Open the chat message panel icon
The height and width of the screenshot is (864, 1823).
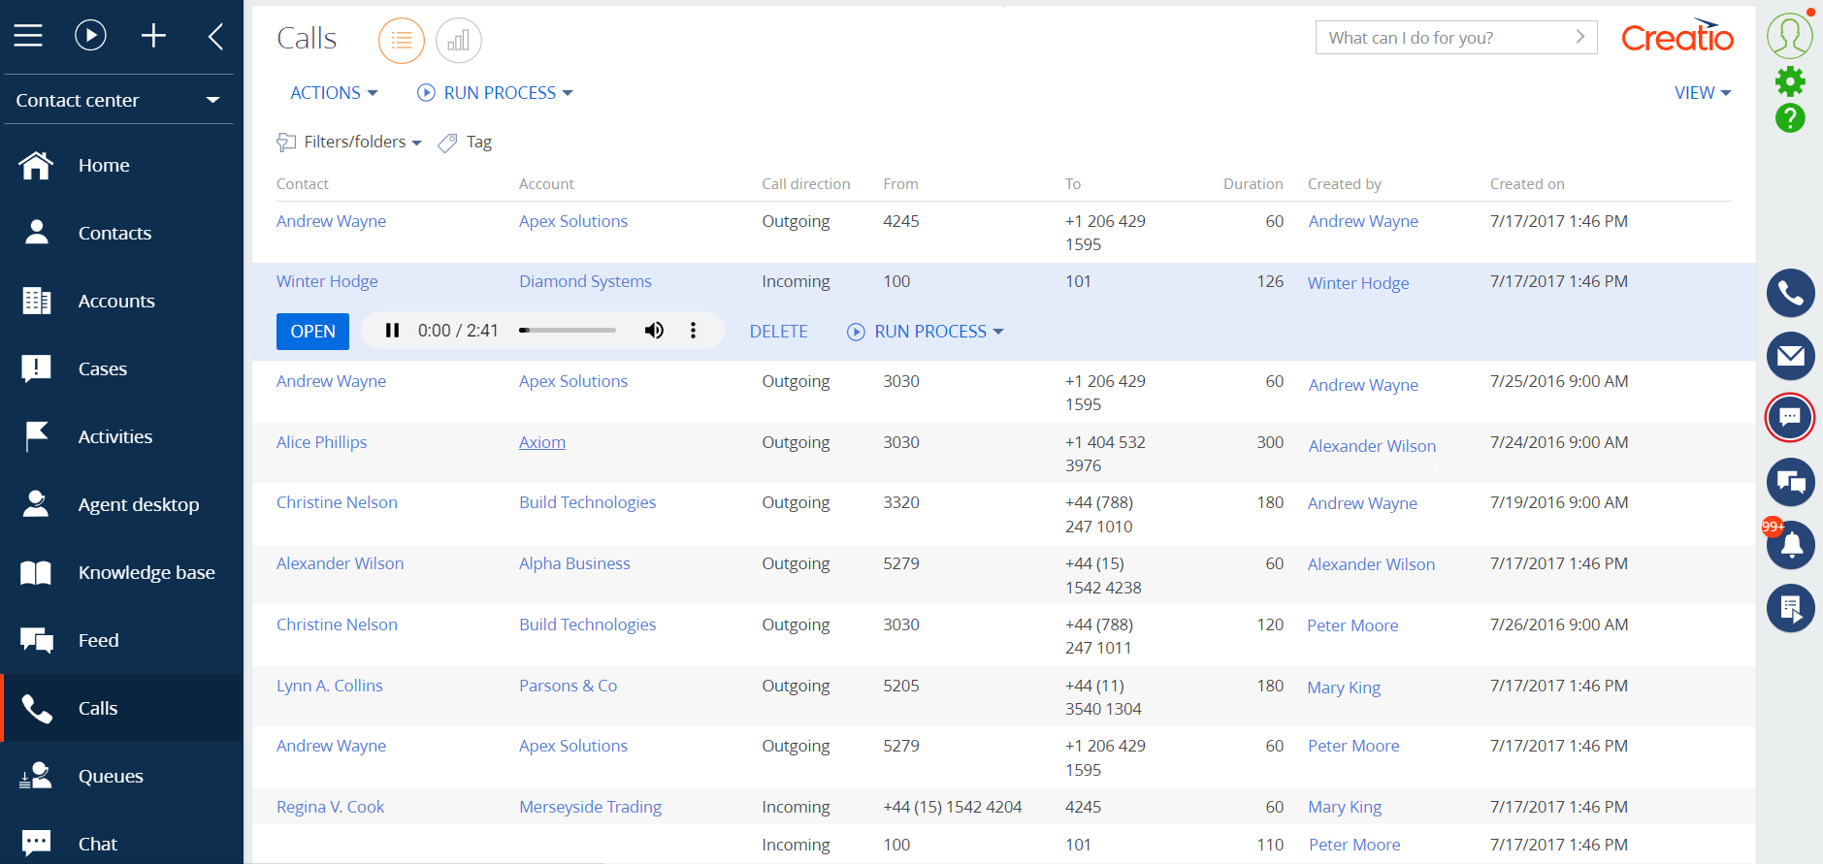click(x=1790, y=418)
